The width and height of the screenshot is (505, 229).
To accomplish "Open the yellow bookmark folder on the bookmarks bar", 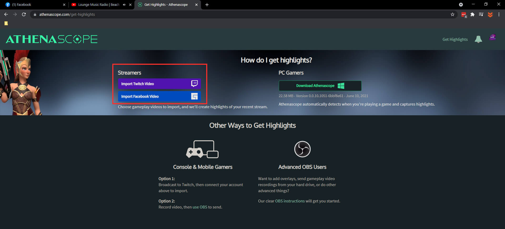I will click(6, 23).
